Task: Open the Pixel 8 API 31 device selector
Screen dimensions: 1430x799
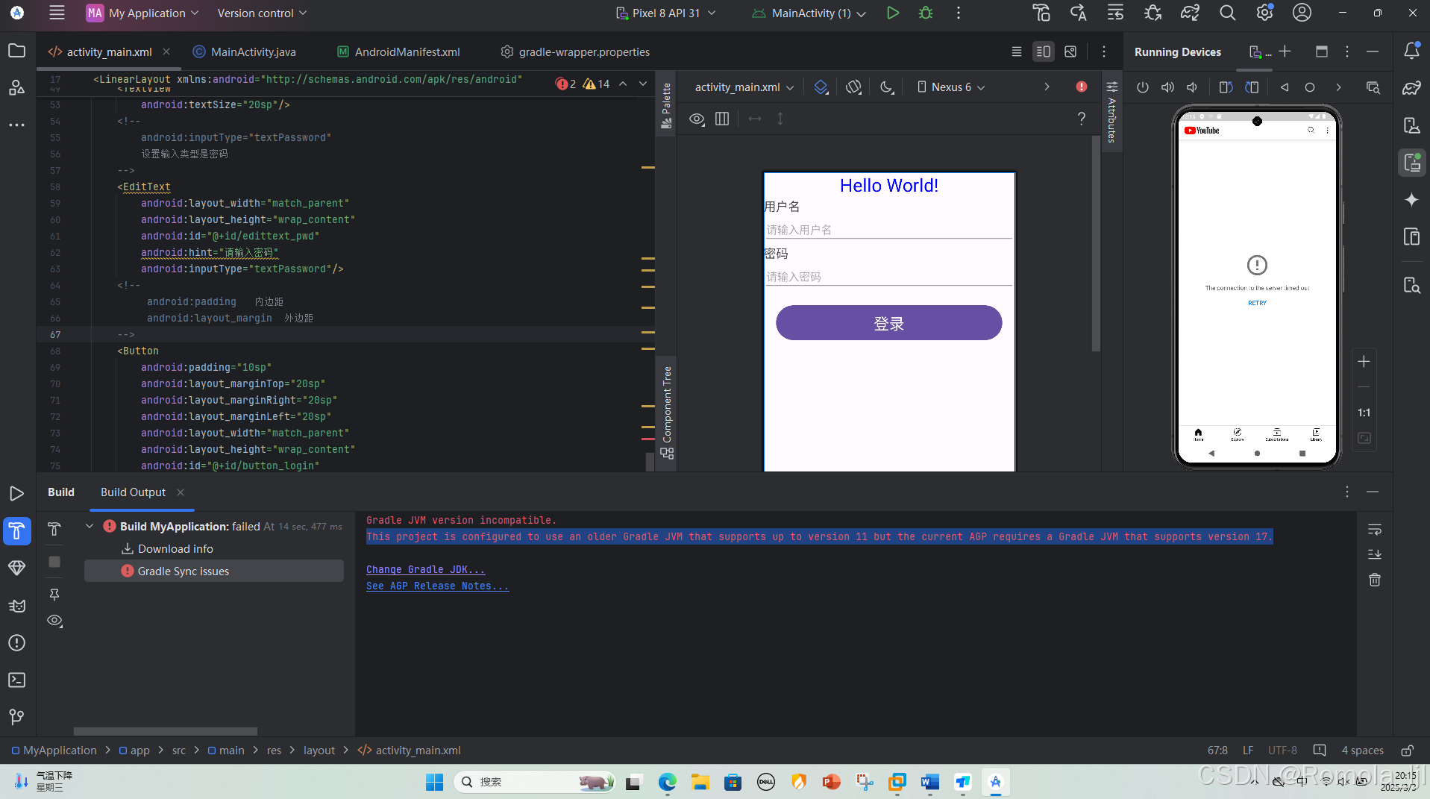Action: [x=665, y=13]
